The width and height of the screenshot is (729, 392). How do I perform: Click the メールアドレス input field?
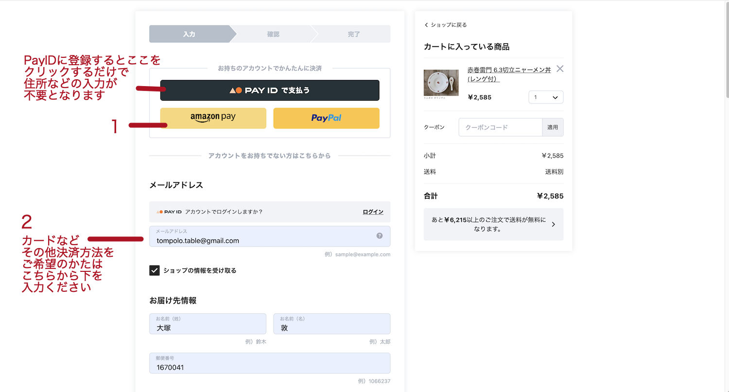click(270, 236)
